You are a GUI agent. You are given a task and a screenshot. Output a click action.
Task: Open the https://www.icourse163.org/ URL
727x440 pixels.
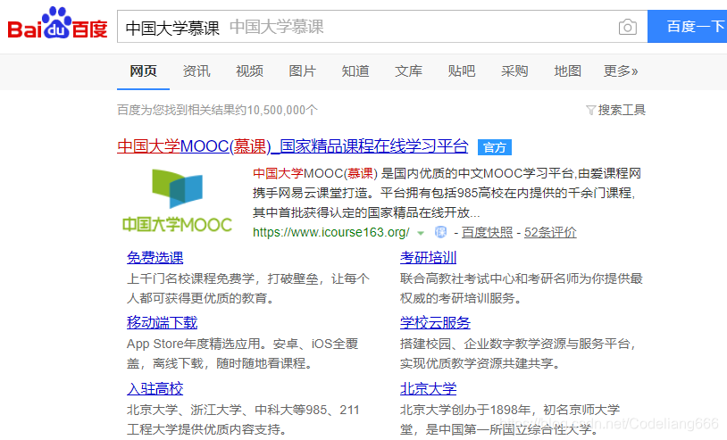click(331, 232)
